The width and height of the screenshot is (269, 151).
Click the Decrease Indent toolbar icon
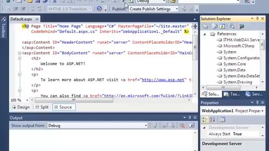(x=16, y=9)
